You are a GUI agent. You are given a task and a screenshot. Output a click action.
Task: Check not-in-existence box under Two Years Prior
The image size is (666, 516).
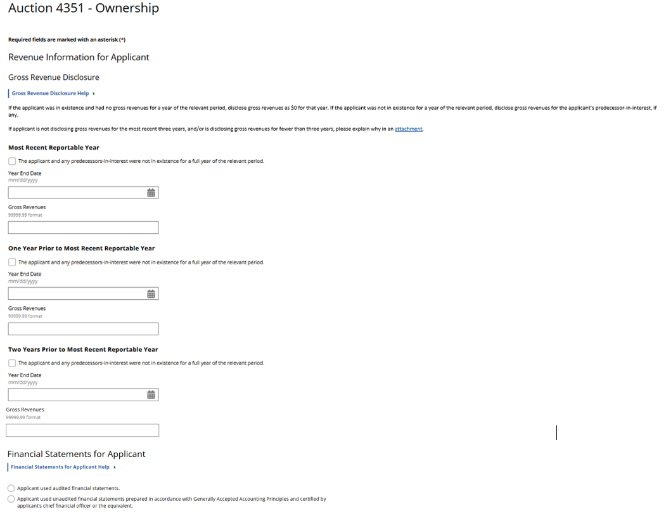point(12,363)
